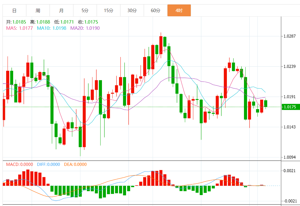Select the 周 (weekly) timeframe tab
The image size is (300, 206).
click(x=38, y=11)
